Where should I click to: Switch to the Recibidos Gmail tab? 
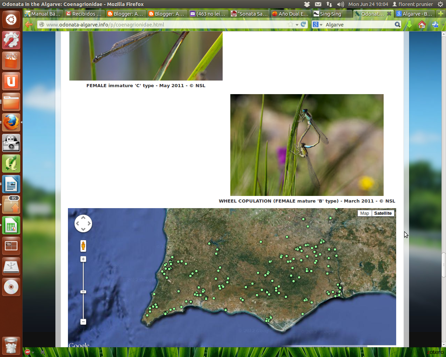tap(84, 14)
